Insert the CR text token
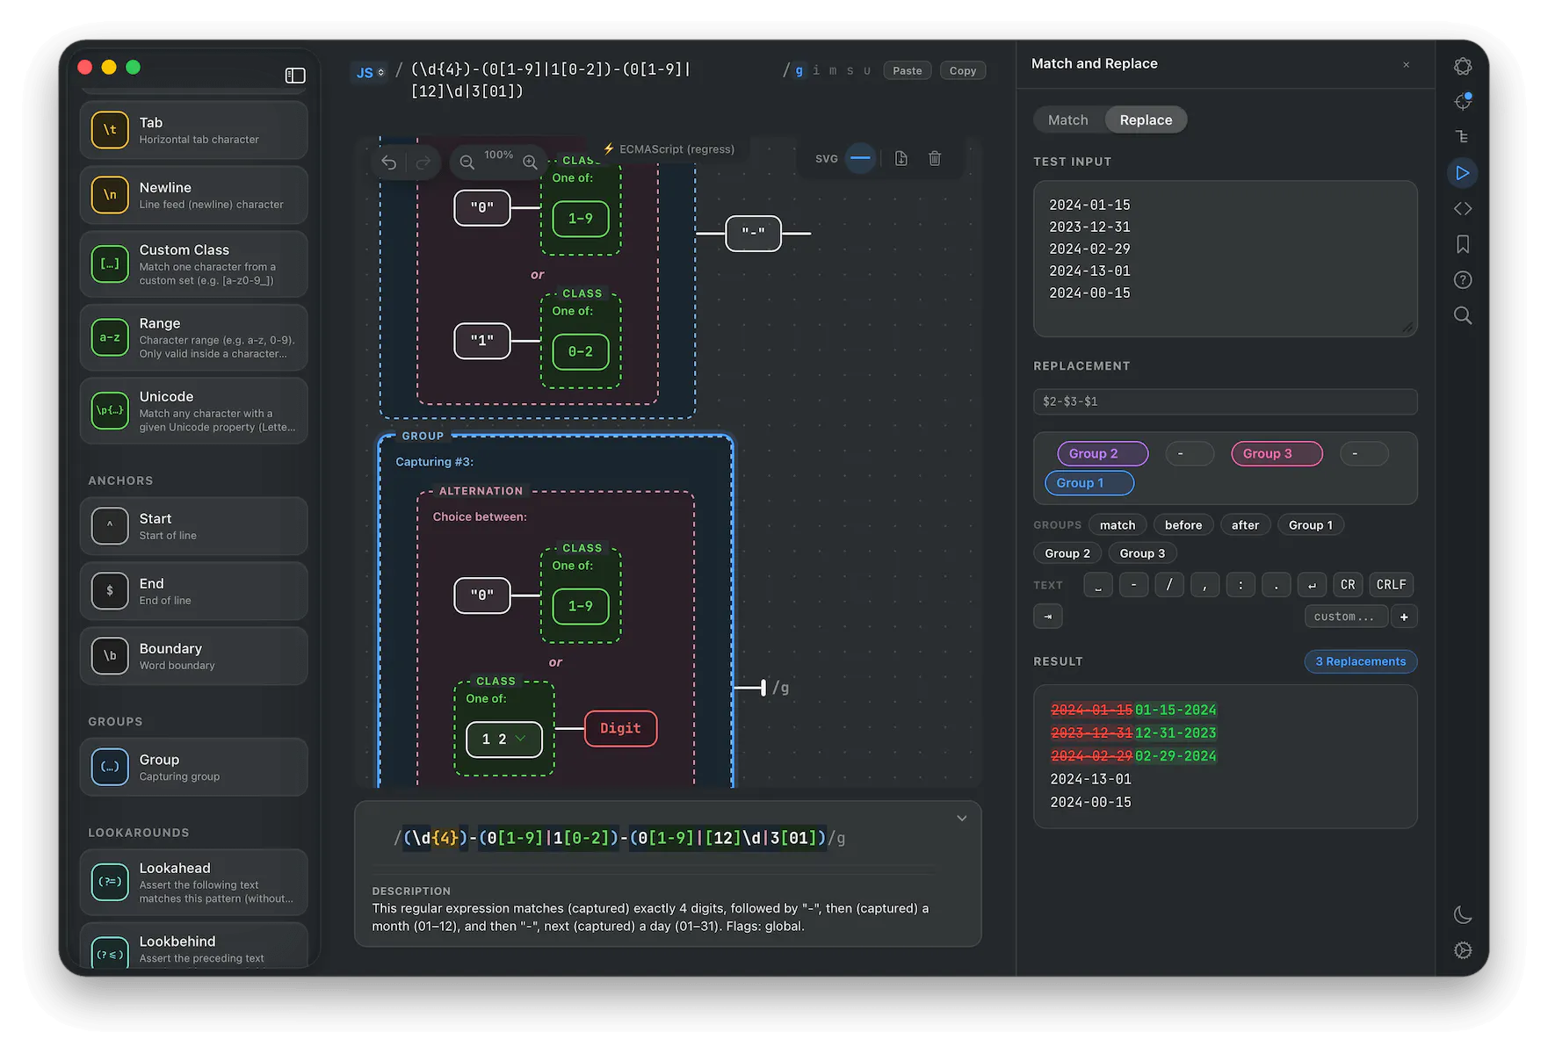Screen dimensions: 1548x1054 tap(1348, 585)
